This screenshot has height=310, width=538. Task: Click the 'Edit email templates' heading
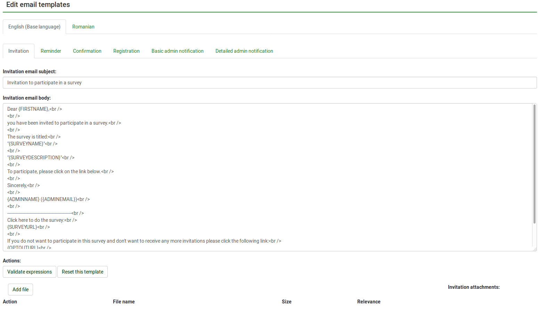point(38,5)
